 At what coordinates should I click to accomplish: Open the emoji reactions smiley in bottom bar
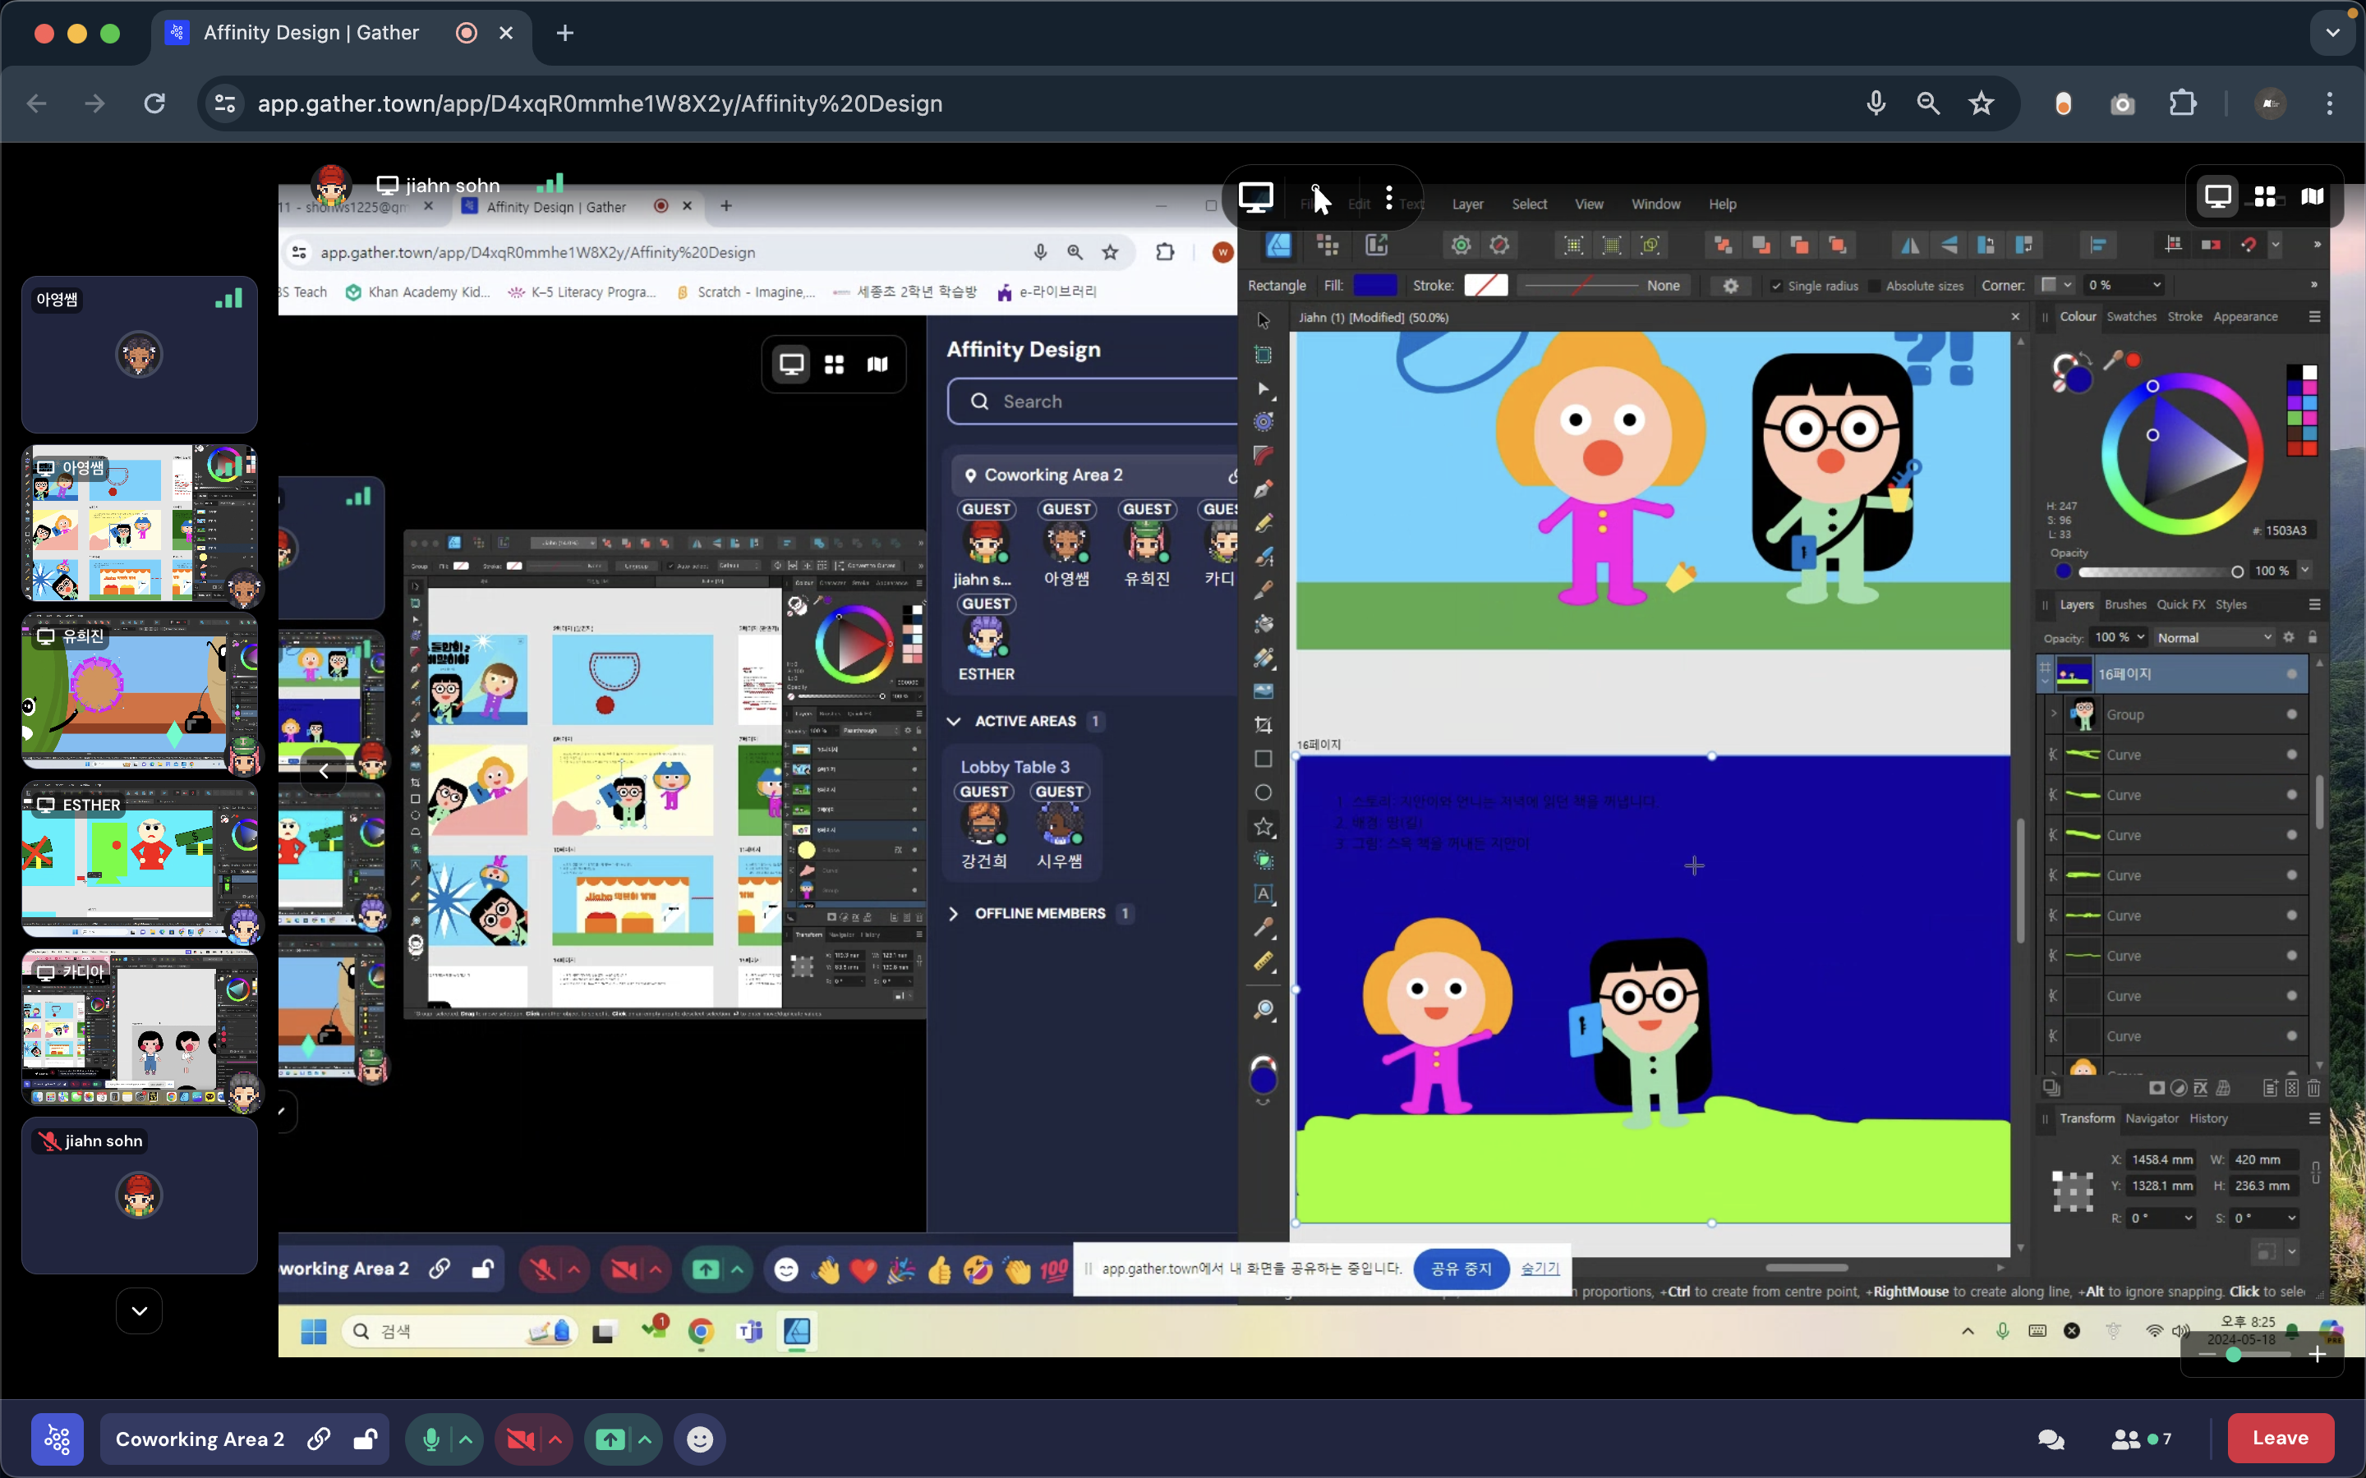[700, 1439]
